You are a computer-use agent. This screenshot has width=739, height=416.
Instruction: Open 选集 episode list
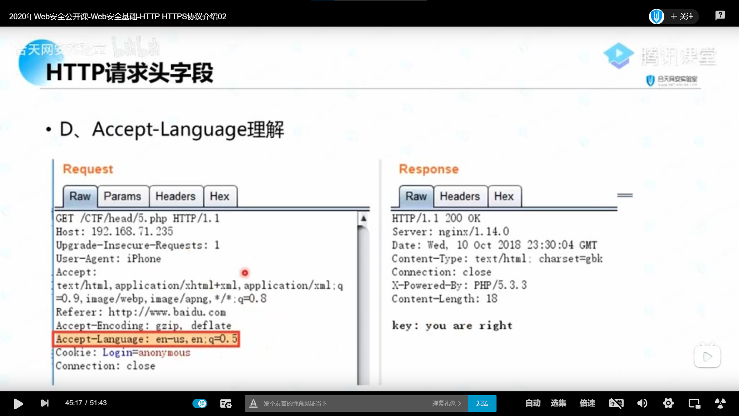(x=558, y=403)
